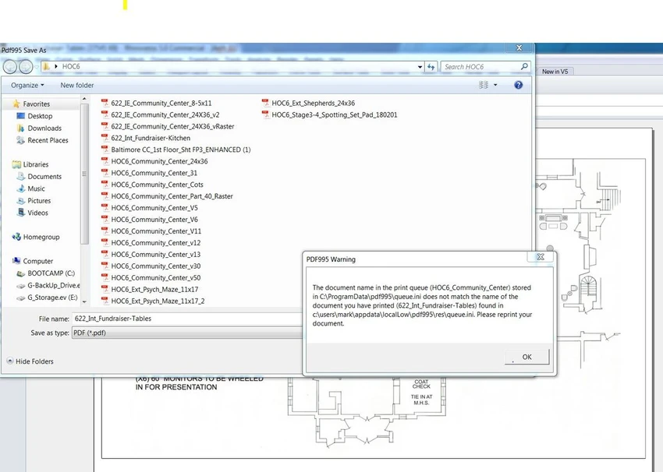Select file HOC6_Community_Center_Part_40_Raster
This screenshot has width=663, height=472.
(x=172, y=196)
